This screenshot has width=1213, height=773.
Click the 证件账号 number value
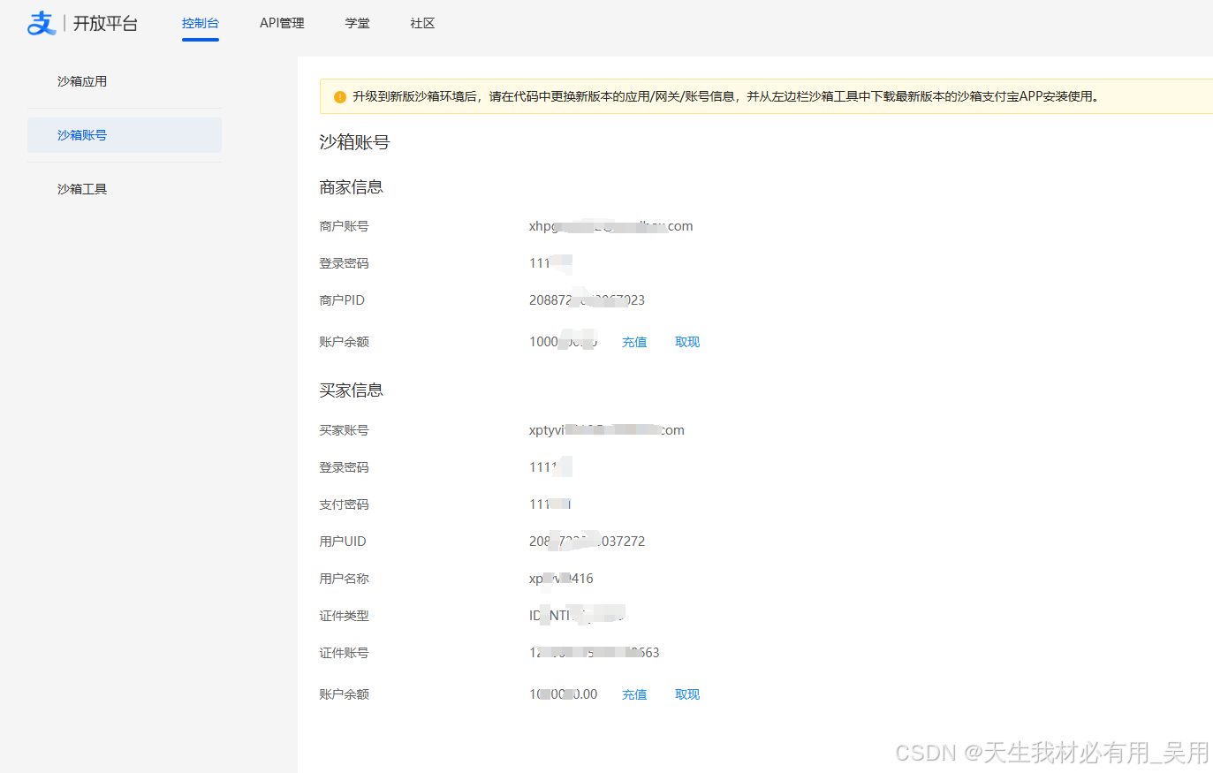(x=595, y=653)
